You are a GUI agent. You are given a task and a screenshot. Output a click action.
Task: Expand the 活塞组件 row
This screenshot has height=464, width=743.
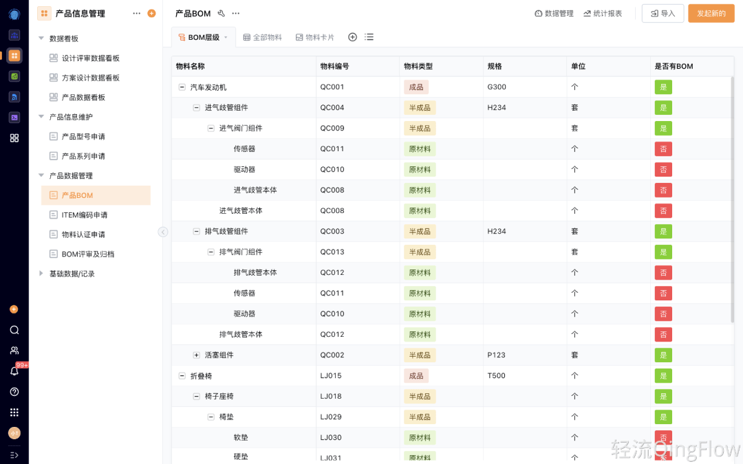[x=197, y=355]
